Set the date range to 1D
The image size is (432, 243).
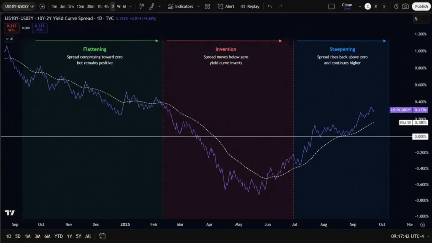8,236
